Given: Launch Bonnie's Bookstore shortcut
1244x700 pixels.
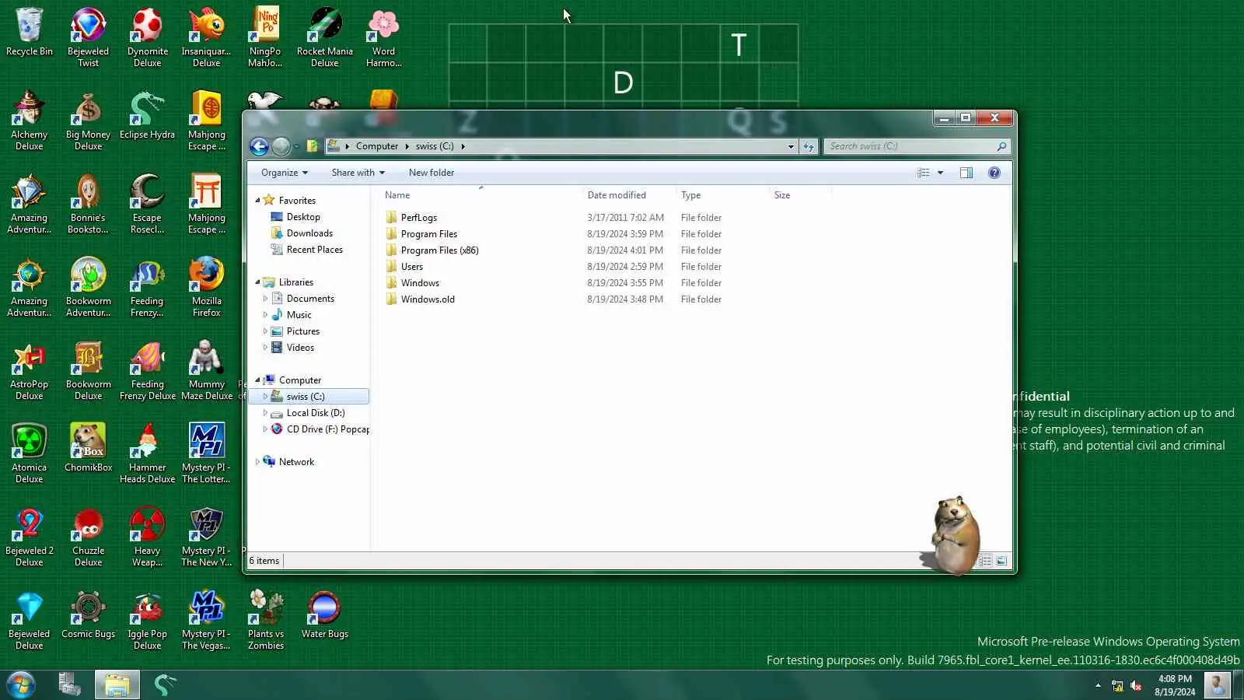Looking at the screenshot, I should 89,203.
